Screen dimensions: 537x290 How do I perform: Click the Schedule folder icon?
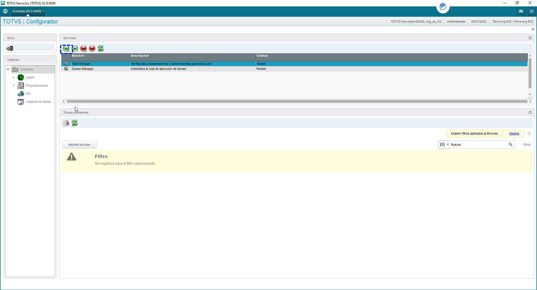[15, 69]
